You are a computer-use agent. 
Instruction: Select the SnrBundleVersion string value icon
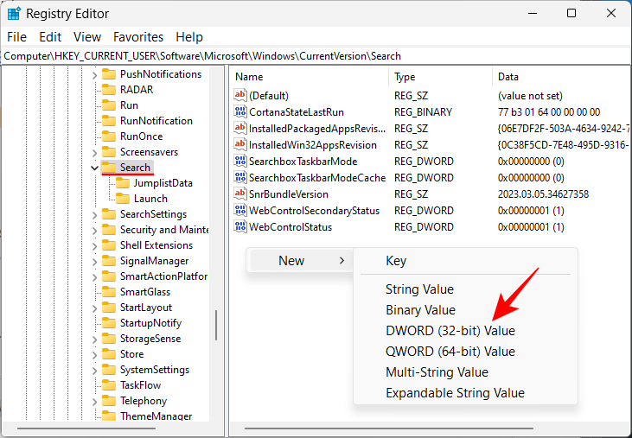tap(240, 194)
